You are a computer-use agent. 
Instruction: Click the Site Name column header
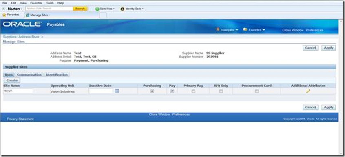[11, 86]
